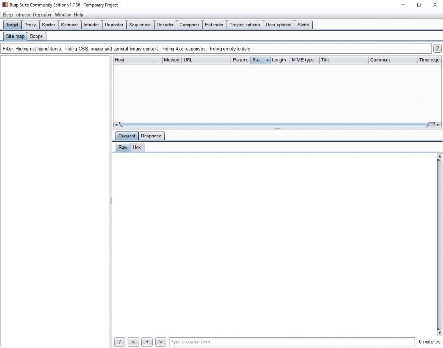Sort by the Host column header
The height and width of the screenshot is (348, 443).
pyautogui.click(x=138, y=60)
